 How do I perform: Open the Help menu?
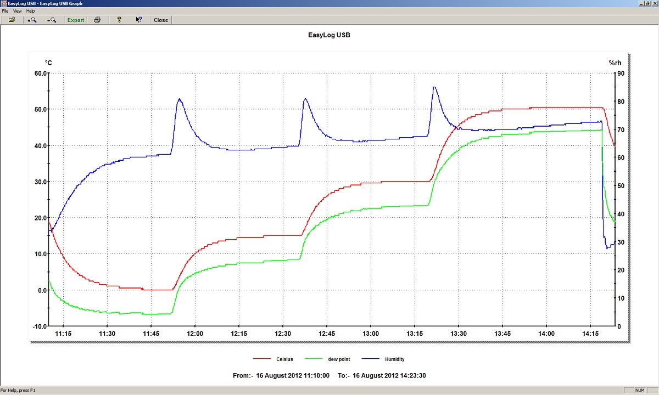pyautogui.click(x=30, y=11)
